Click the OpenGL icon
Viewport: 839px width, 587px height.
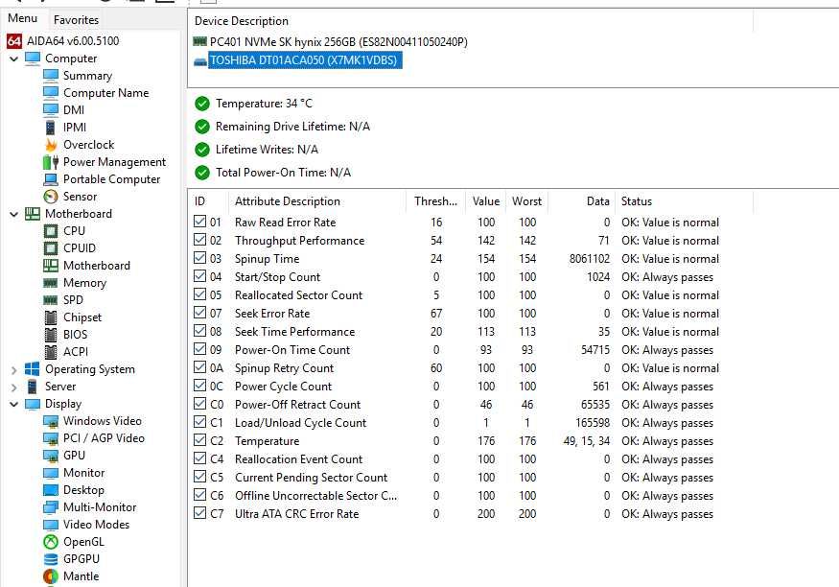tap(50, 542)
